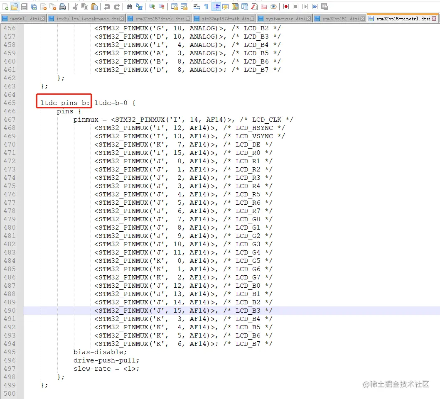
Task: Switch to the stm32mp157d-atk.dtsi tab
Action: [x=160, y=19]
